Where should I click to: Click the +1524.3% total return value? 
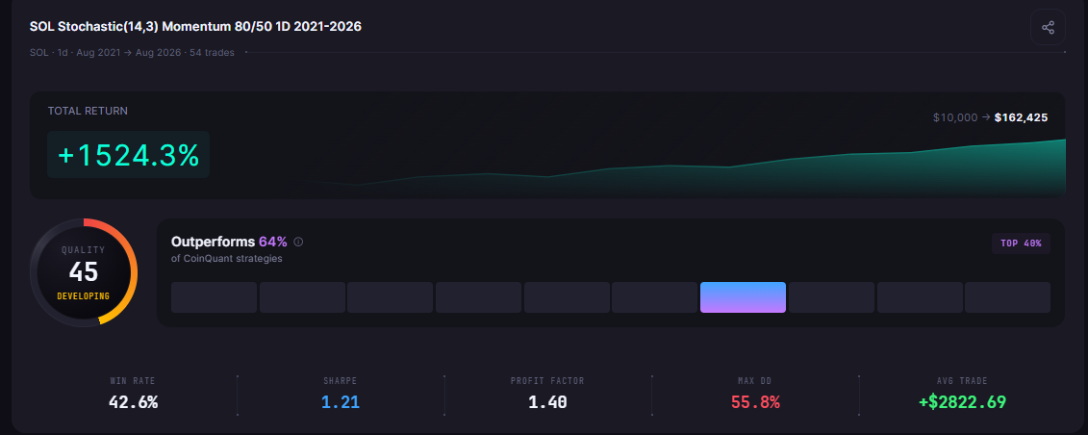128,155
